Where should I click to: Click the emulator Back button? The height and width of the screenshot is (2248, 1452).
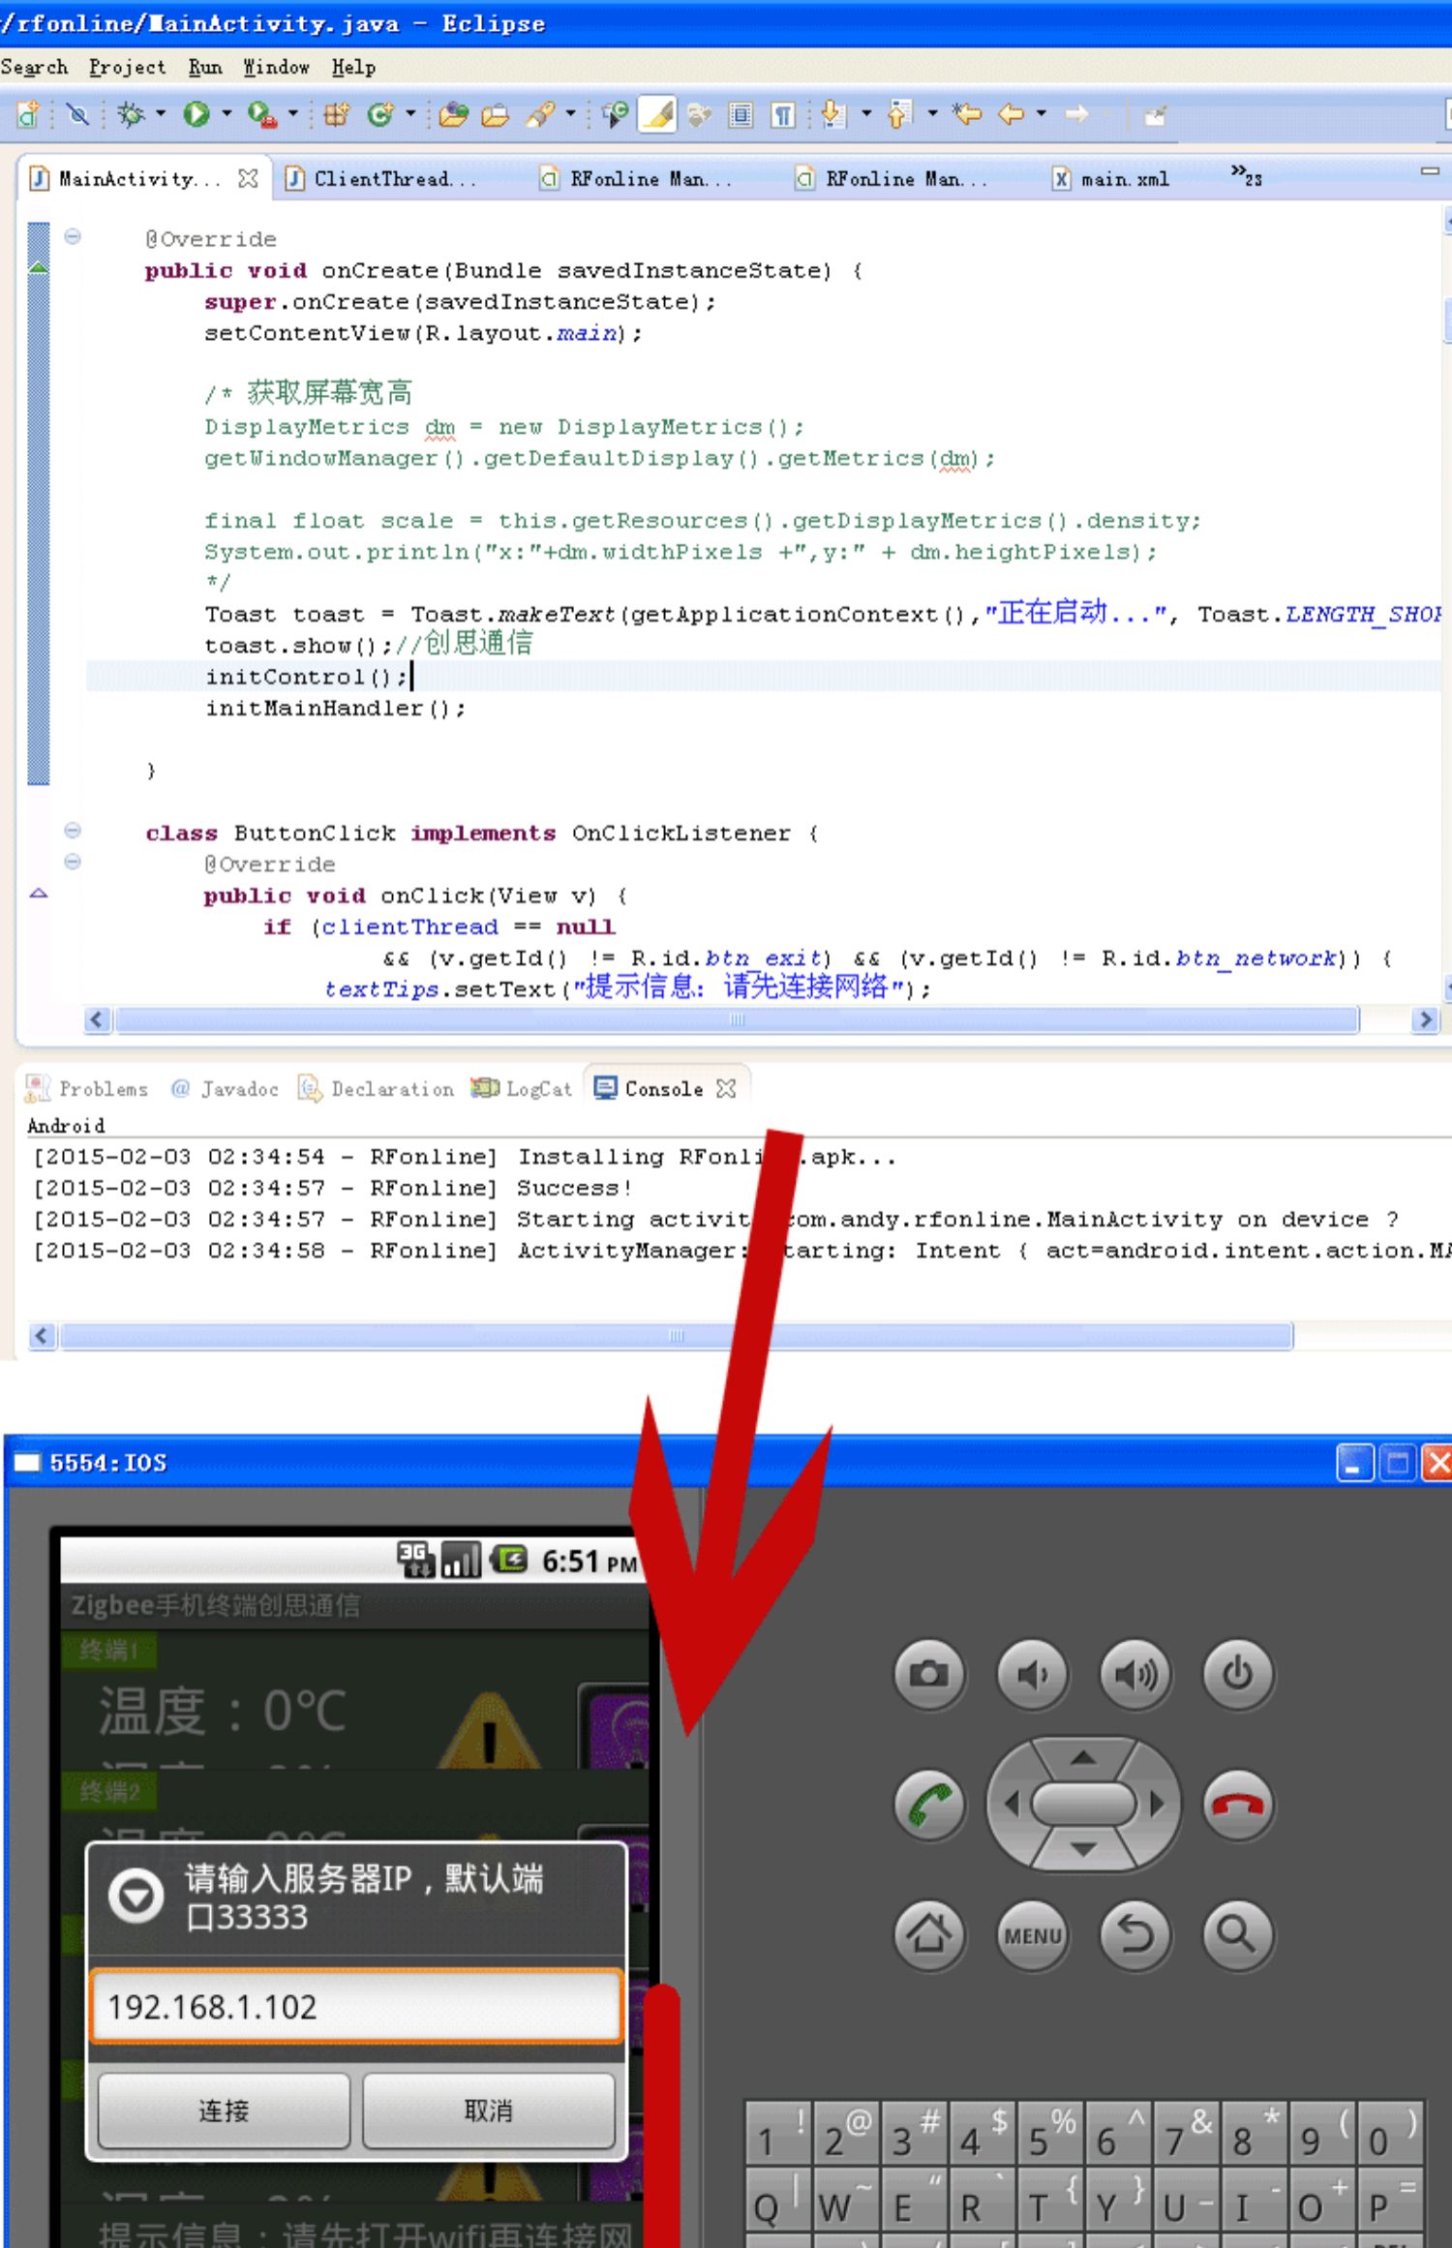(1135, 1934)
